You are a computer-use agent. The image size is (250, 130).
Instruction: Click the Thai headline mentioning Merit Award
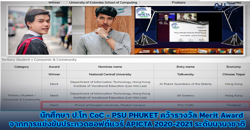pyautogui.click(x=141, y=116)
